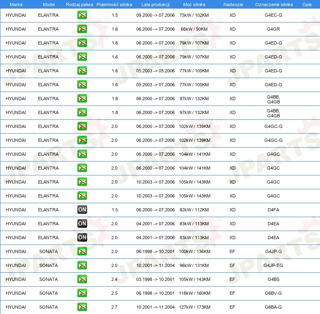Viewport: 320px width, 314px height.
Task: Click the Moc silnika column header
Action: 194,4
